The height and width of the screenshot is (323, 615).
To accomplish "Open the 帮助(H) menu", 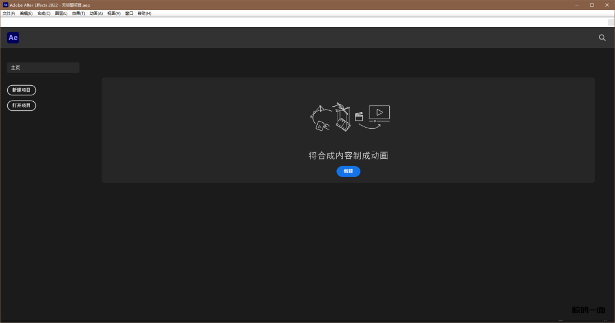I will (145, 13).
